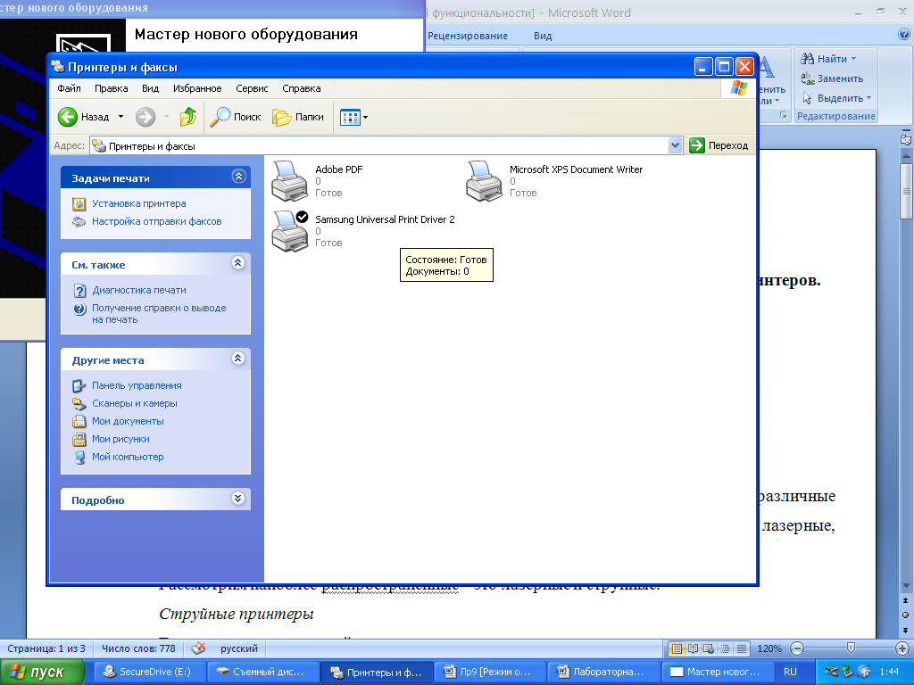Switch to Full Screen Reading view in Word

[693, 648]
